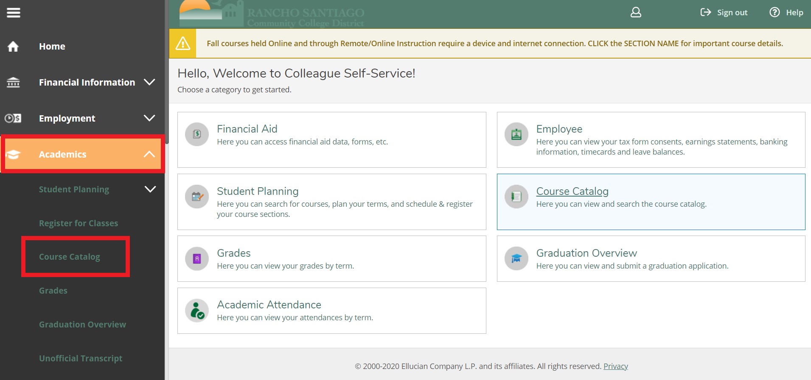Open the Privacy link in footer
The height and width of the screenshot is (380, 811).
[x=615, y=366]
